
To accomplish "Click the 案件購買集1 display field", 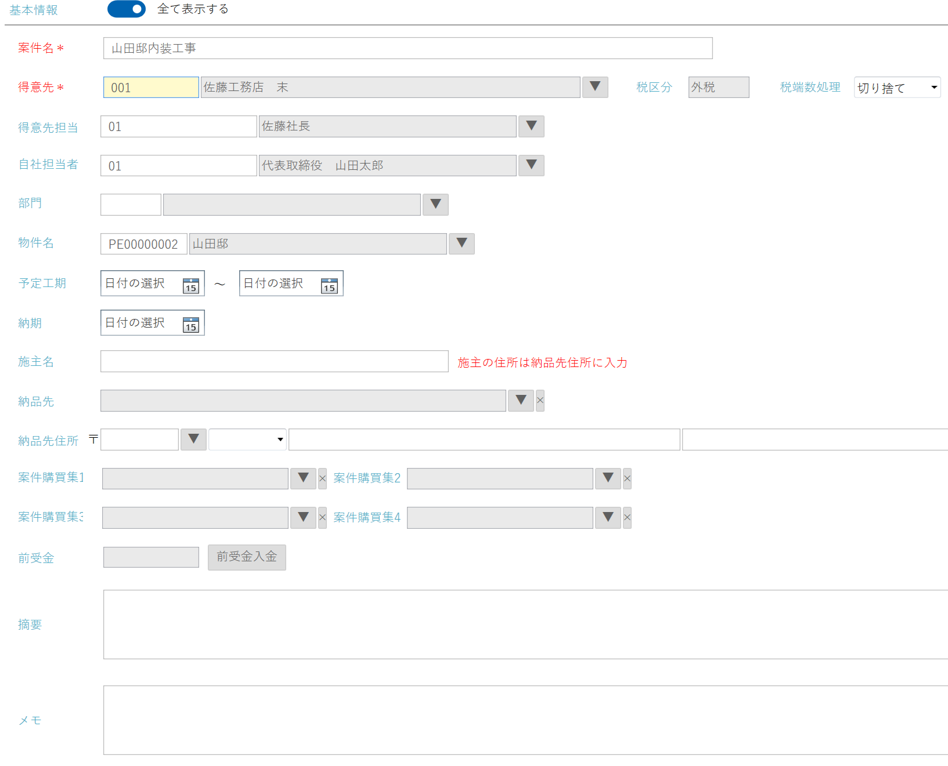I will tap(195, 479).
